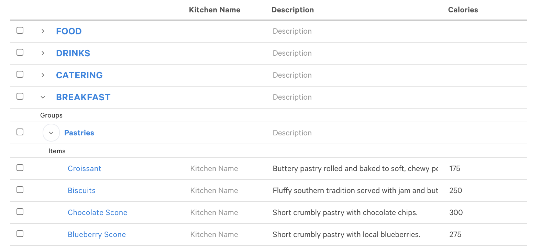
Task: Open the Croissant item link
Action: pos(85,169)
